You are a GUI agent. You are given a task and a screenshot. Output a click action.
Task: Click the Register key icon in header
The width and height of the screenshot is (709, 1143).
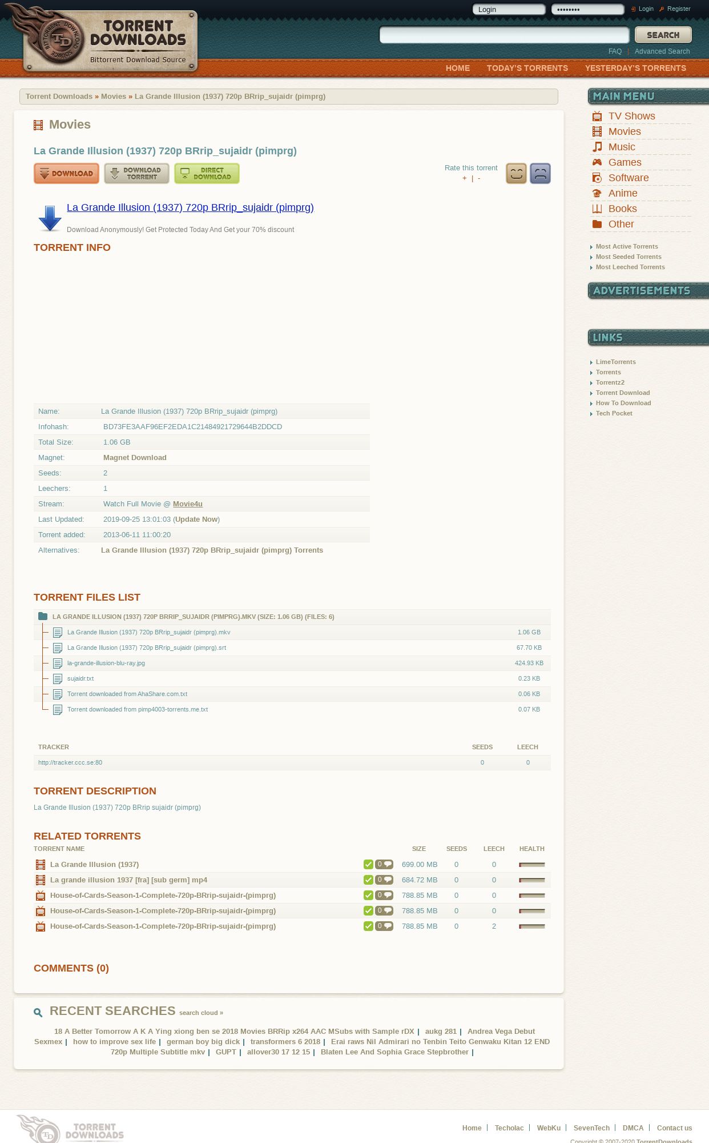pos(662,9)
